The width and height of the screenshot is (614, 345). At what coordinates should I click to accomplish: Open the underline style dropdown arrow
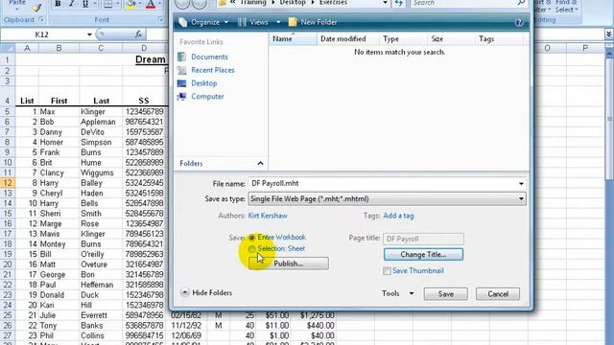coord(94,4)
